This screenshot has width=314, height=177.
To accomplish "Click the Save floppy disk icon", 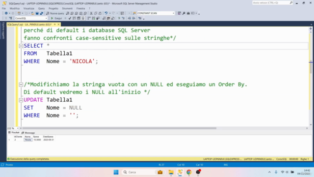I will coord(37,13).
